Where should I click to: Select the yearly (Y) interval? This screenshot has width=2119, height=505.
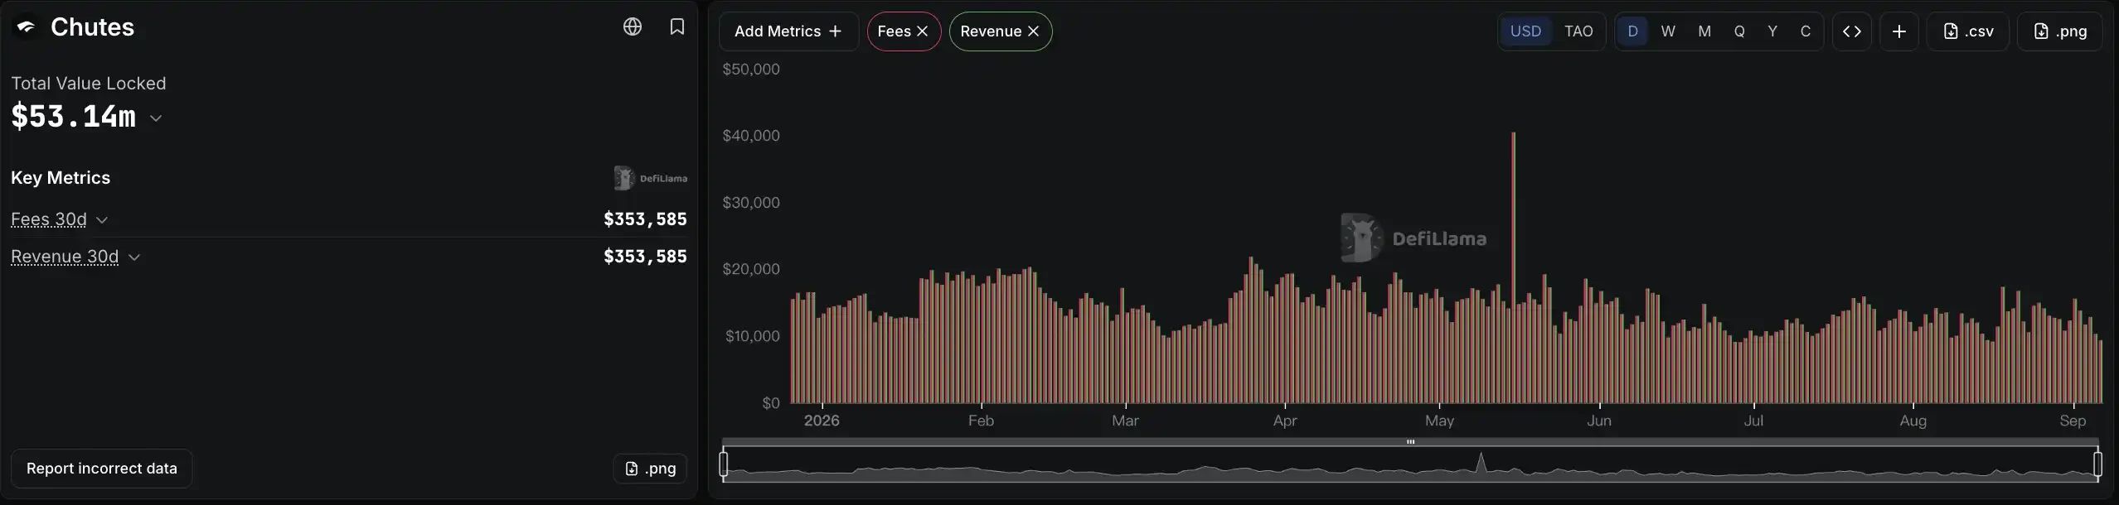click(1772, 31)
